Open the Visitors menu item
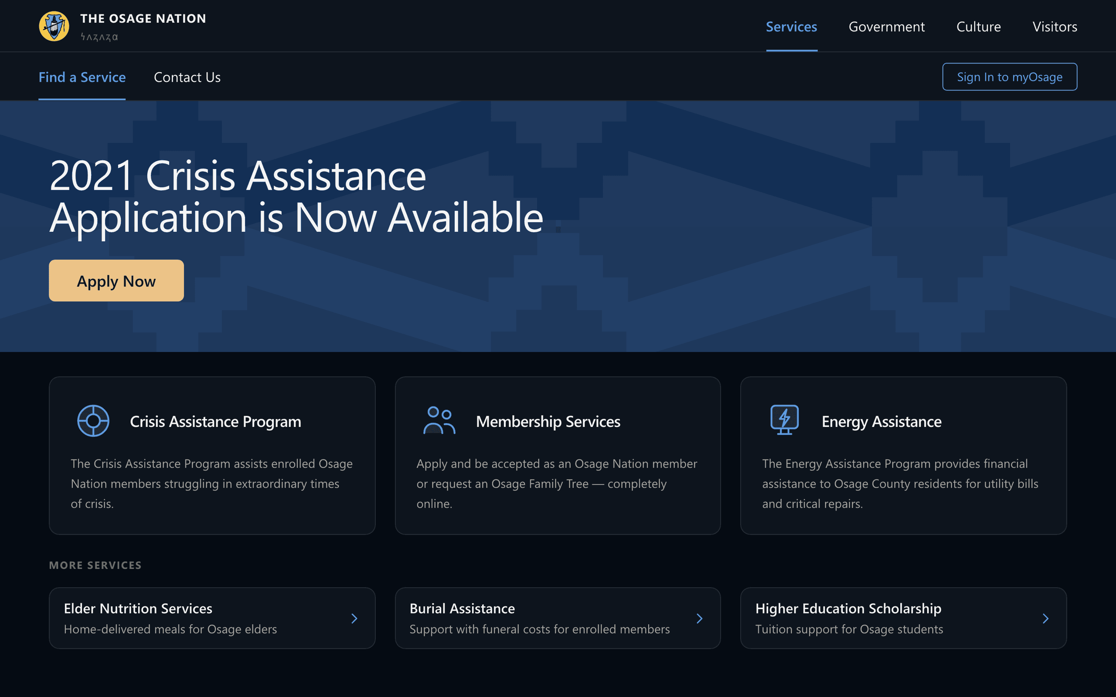Image resolution: width=1116 pixels, height=697 pixels. point(1055,27)
